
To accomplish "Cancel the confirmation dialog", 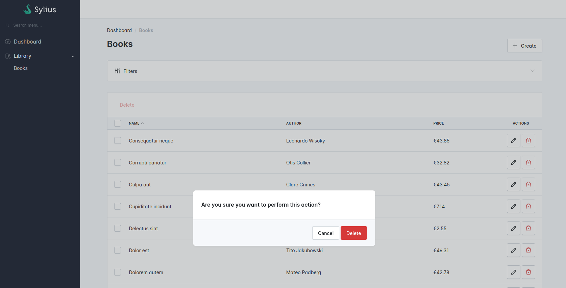I will [x=325, y=233].
